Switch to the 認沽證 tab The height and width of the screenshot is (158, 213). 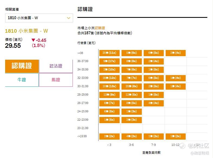coord(56,66)
